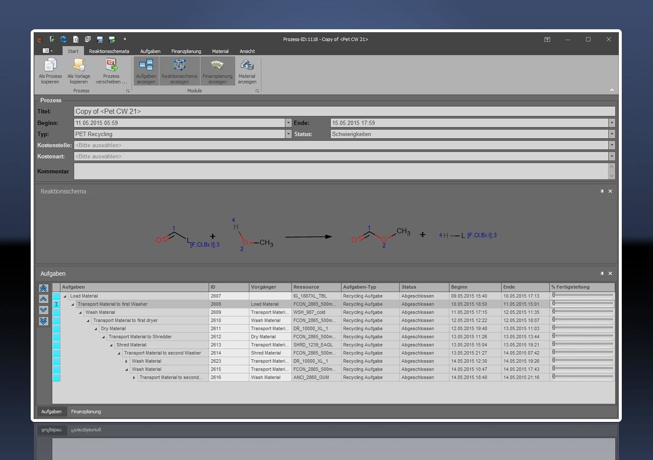This screenshot has height=460, width=653.
Task: Open the Typ dropdown arrow
Action: point(288,134)
